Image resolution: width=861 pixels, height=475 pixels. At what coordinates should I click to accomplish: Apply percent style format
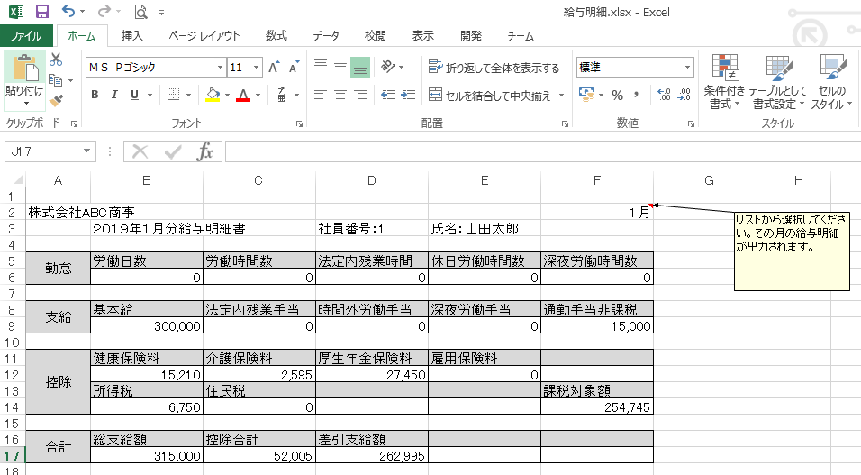[617, 96]
